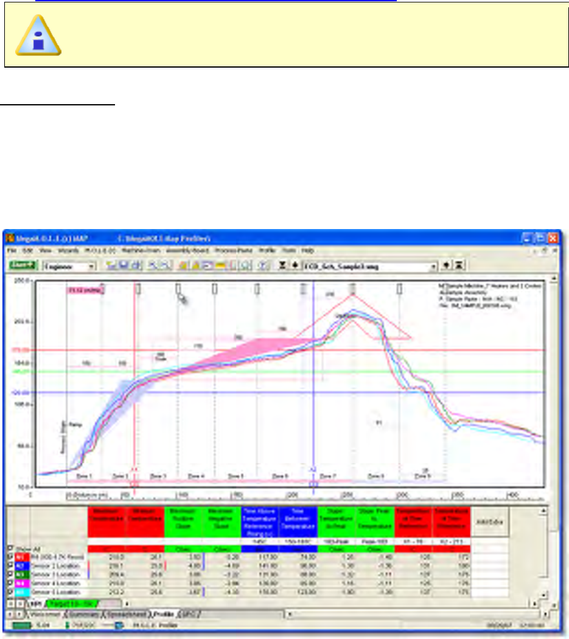Click the zoom in magnifier icon
Image resolution: width=569 pixels, height=639 pixels.
(x=153, y=266)
